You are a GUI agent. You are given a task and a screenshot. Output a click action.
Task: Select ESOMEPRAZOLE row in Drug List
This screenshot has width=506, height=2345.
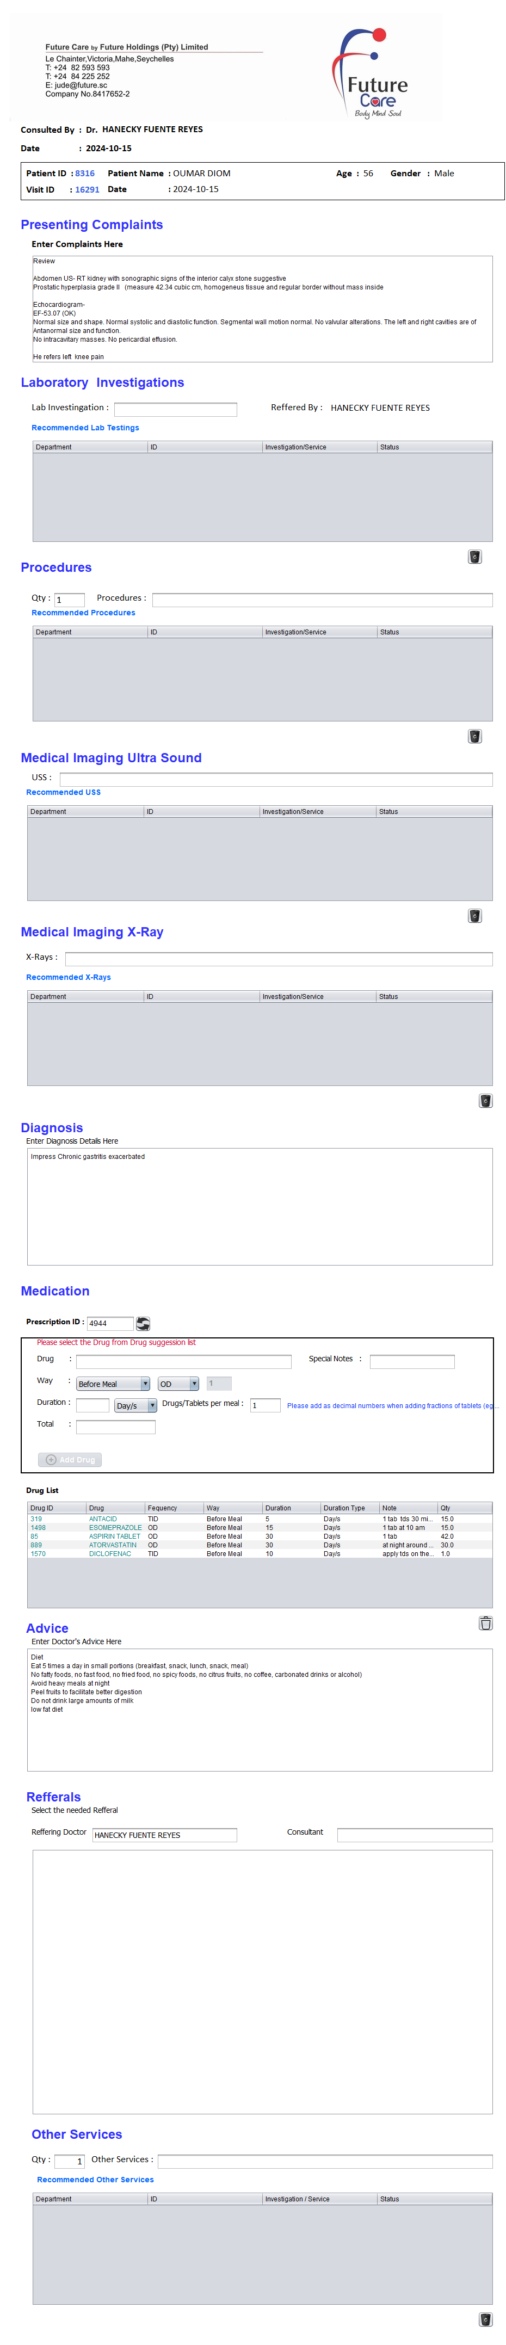point(115,1527)
